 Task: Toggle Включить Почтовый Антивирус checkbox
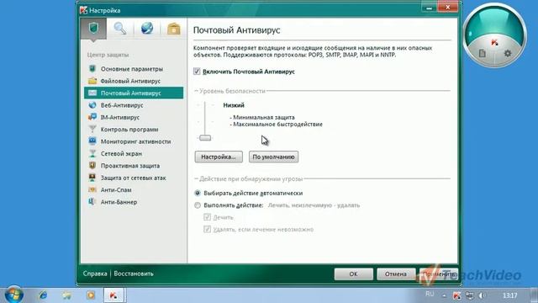pos(197,72)
